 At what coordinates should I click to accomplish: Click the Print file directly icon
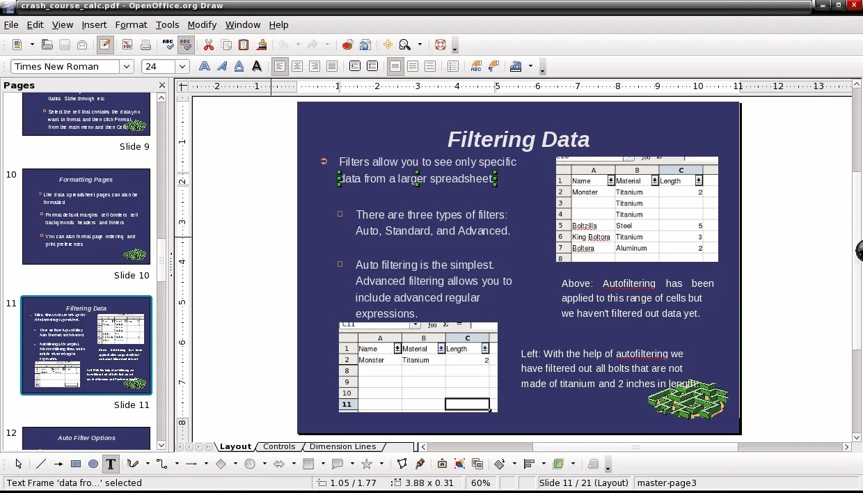(x=145, y=45)
